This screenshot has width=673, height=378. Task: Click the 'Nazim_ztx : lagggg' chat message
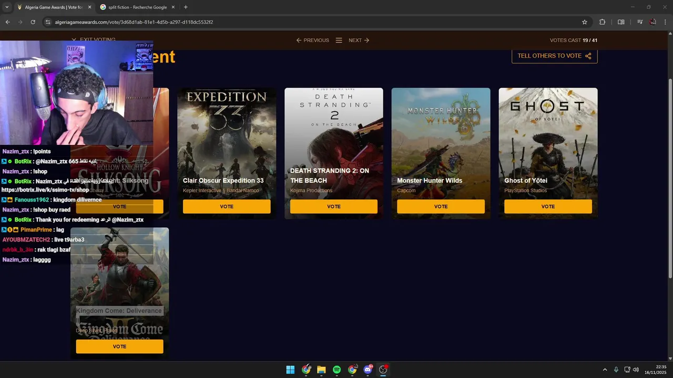point(26,260)
